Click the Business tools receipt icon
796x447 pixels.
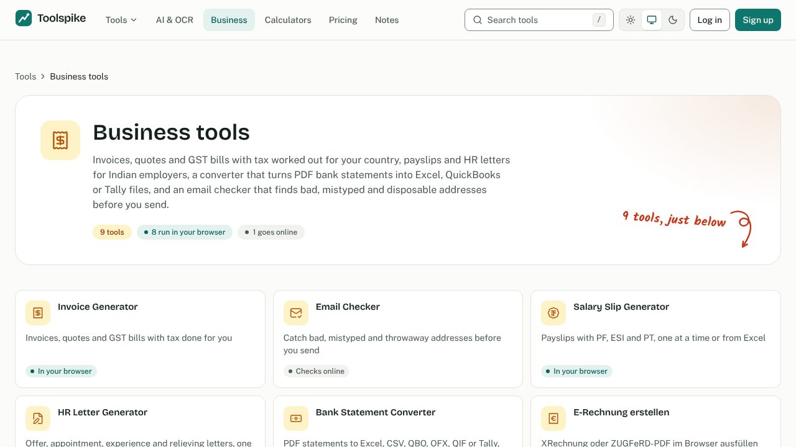coord(60,140)
